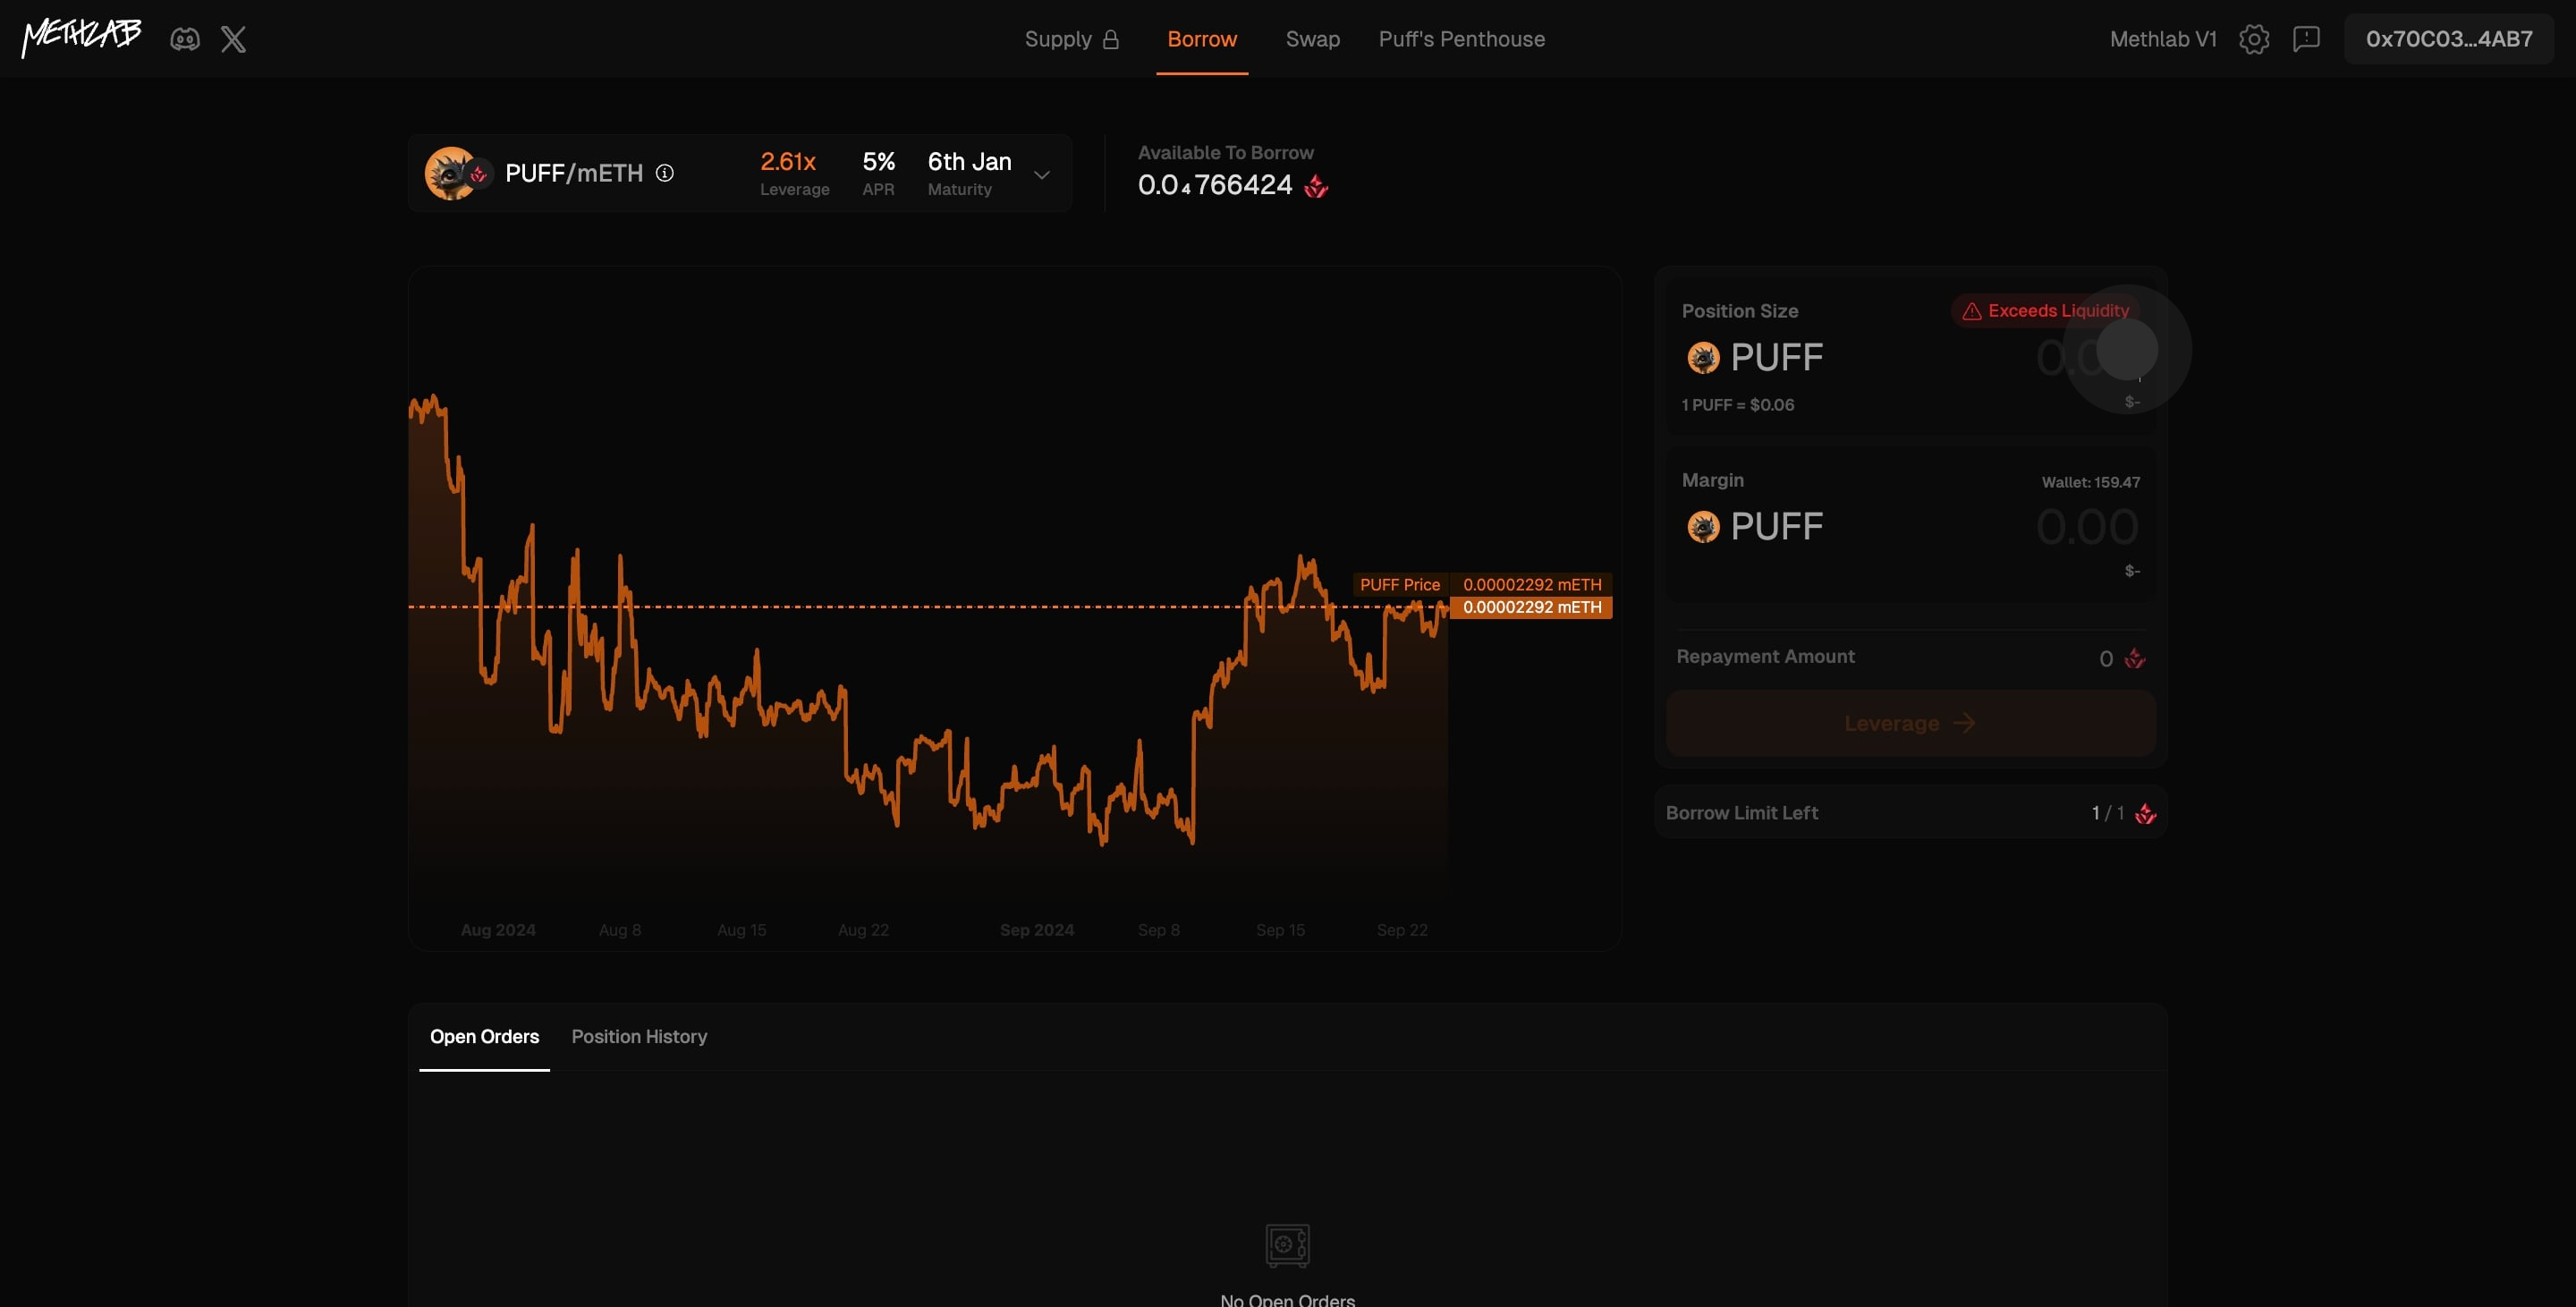Viewport: 2576px width, 1307px height.
Task: Open the Position History tab
Action: pos(639,1036)
